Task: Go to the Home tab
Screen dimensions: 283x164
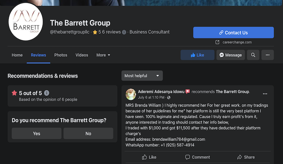Action: tap(17, 55)
